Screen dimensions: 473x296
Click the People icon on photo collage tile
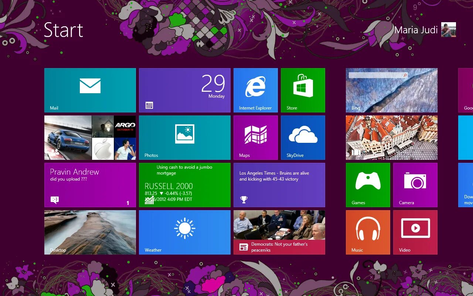tap(55, 152)
